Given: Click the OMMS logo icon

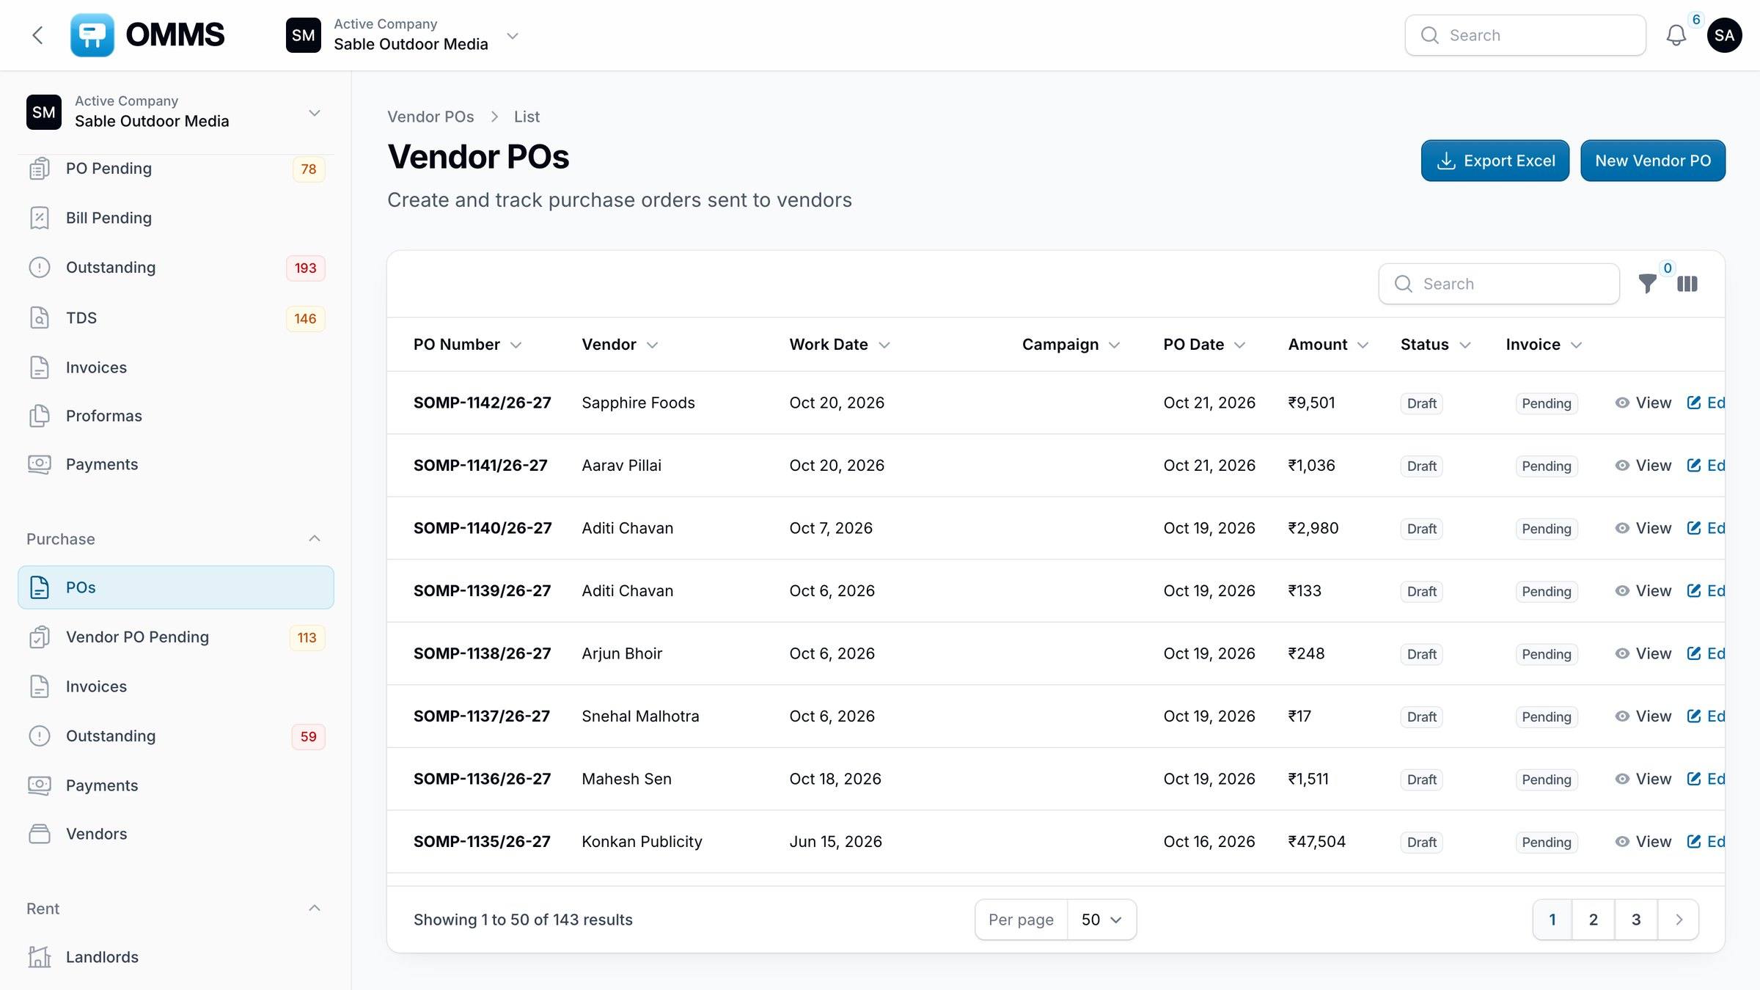Looking at the screenshot, I should coord(92,35).
